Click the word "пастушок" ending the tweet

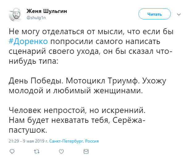pos(28,130)
